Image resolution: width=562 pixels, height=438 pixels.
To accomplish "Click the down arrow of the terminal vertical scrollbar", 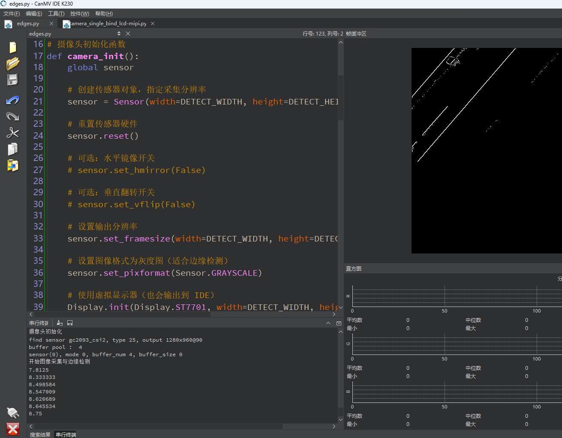I will pos(341,420).
